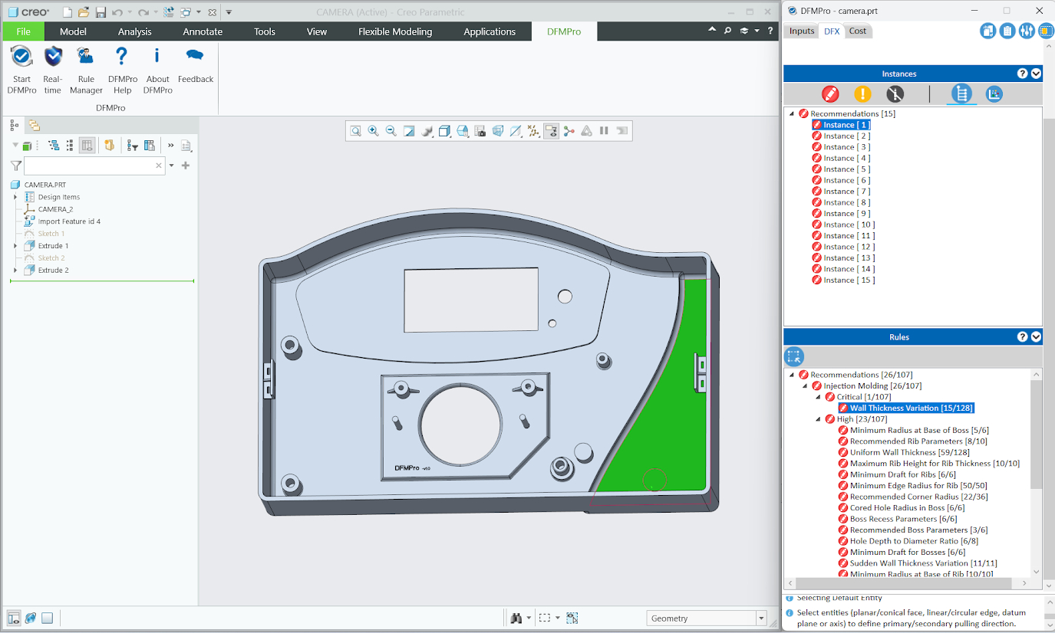Toggle the model tree columns display
Image resolution: width=1055 pixels, height=633 pixels.
click(x=87, y=146)
